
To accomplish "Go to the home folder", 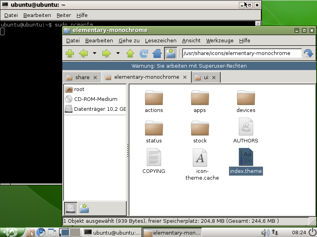I will tap(157, 53).
